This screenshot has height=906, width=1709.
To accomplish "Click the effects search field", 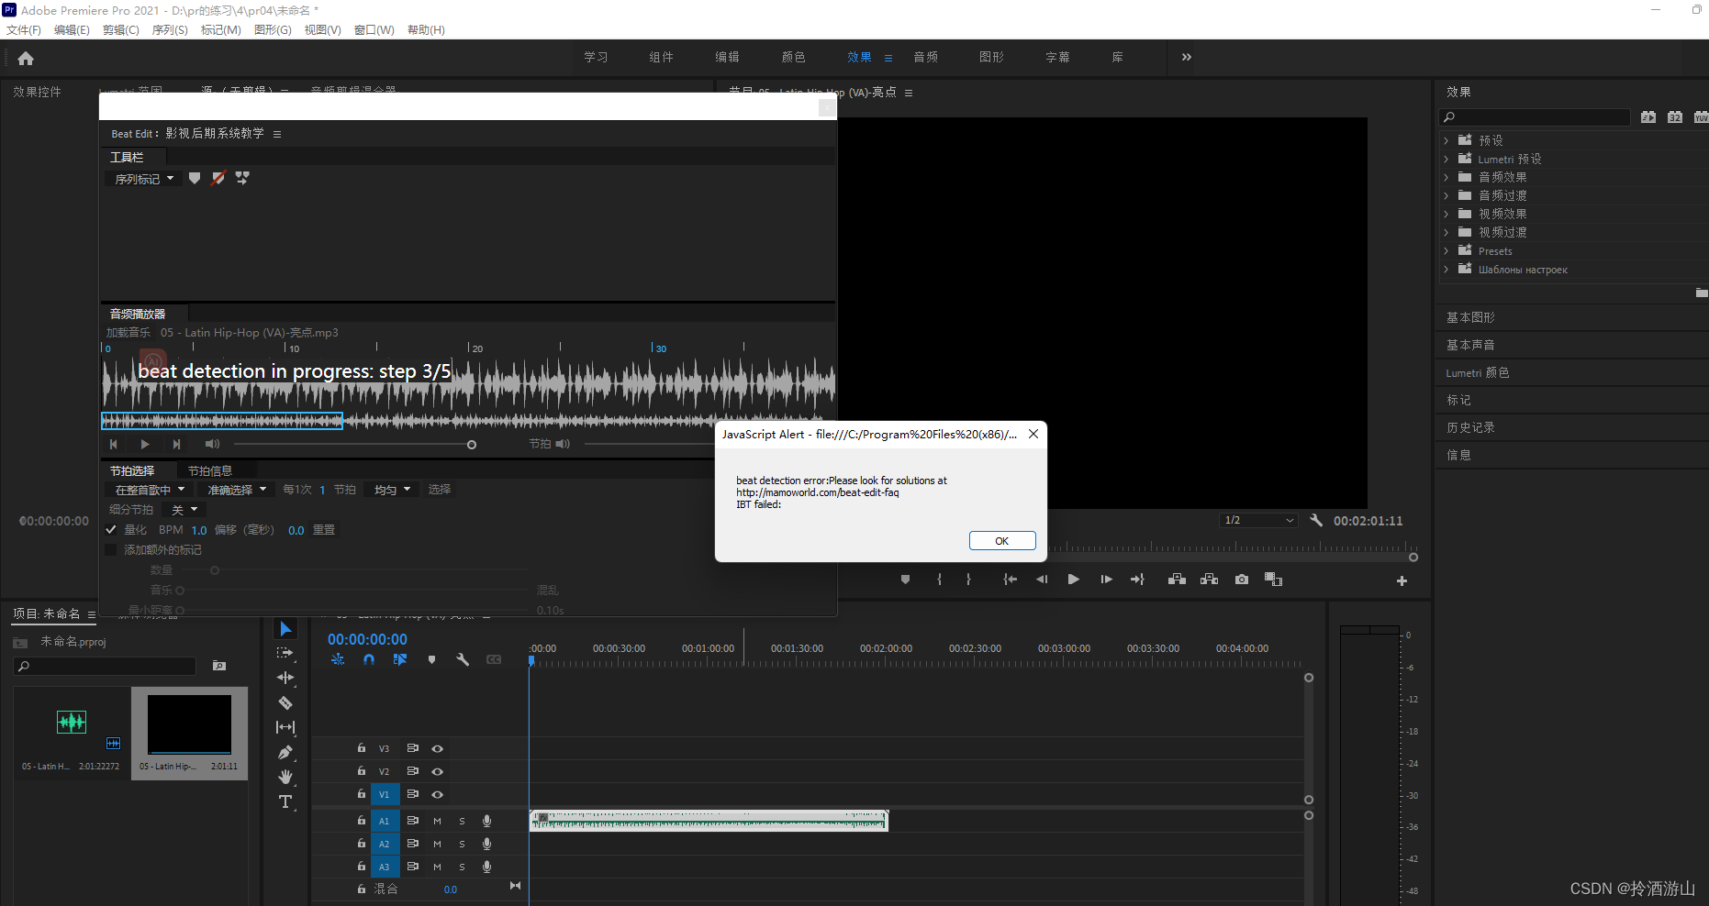I will click(1534, 117).
